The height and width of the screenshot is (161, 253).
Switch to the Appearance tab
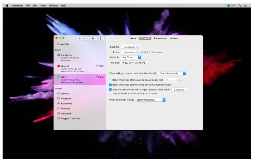(x=160, y=38)
